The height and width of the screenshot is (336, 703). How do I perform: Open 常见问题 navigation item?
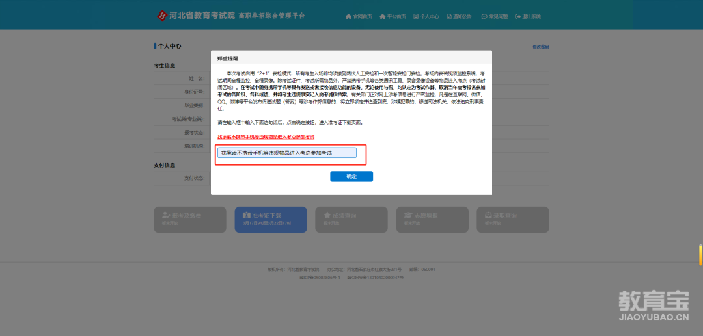495,16
